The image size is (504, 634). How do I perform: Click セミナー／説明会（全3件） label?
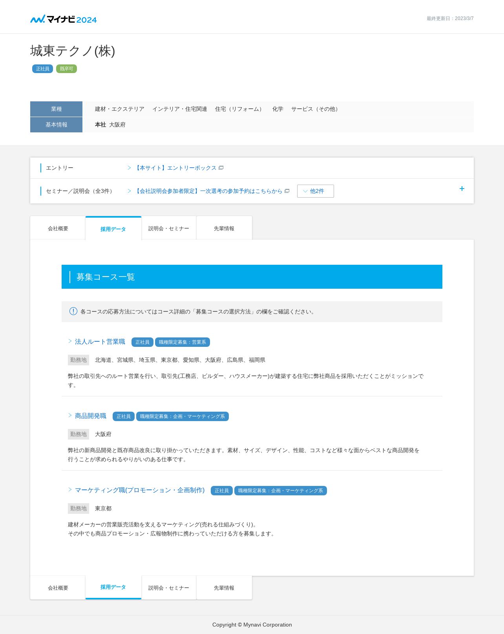tap(80, 191)
